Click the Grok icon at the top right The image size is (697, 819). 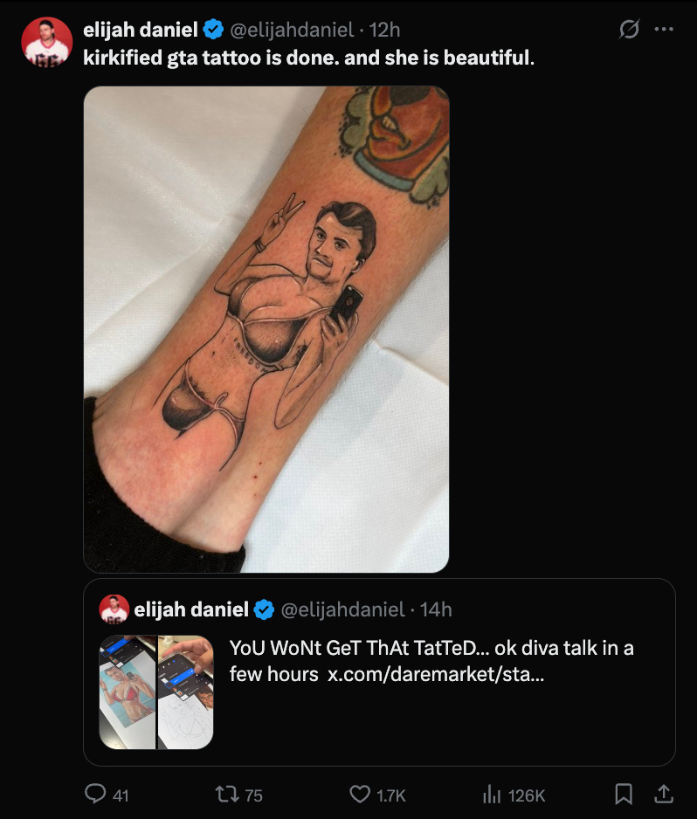[628, 30]
